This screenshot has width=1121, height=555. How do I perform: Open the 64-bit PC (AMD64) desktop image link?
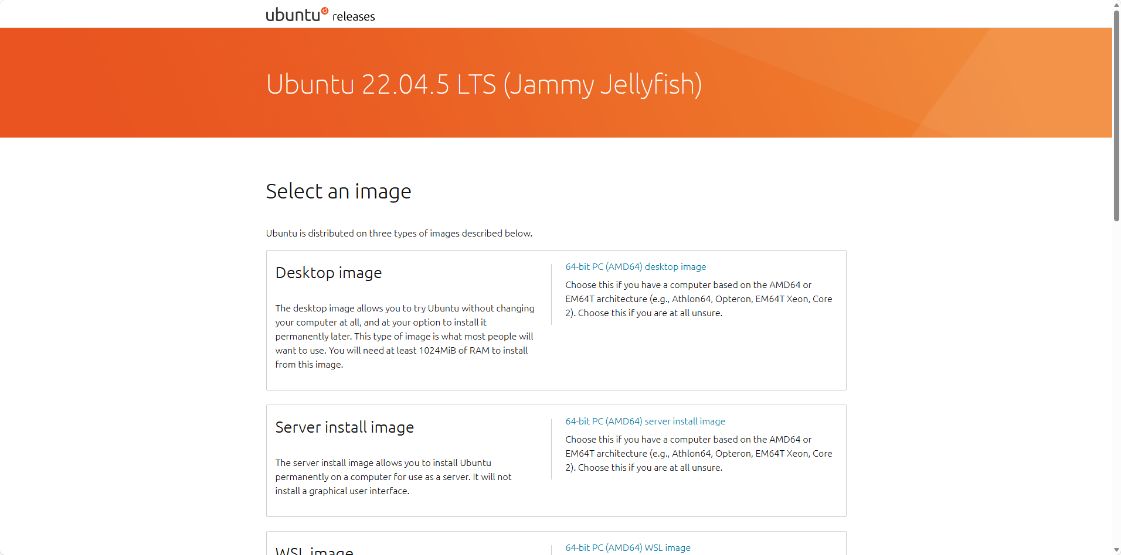636,266
